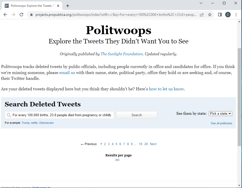Minimize the browser window
The width and height of the screenshot is (242, 188).
click(213, 3)
